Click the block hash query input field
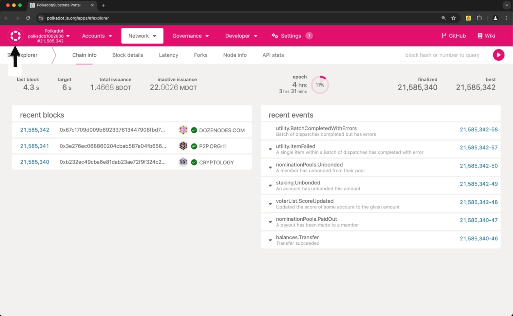513x316 pixels. (445, 55)
